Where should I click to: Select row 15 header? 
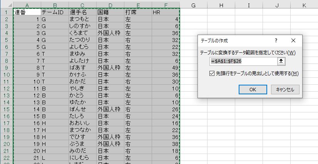(7, 109)
